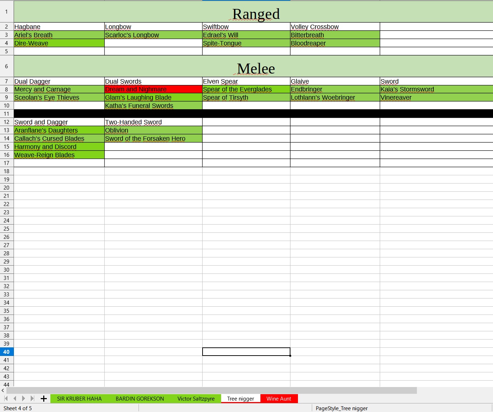Click the Ariel's Breath cell
The height and width of the screenshot is (412, 493).
59,35
